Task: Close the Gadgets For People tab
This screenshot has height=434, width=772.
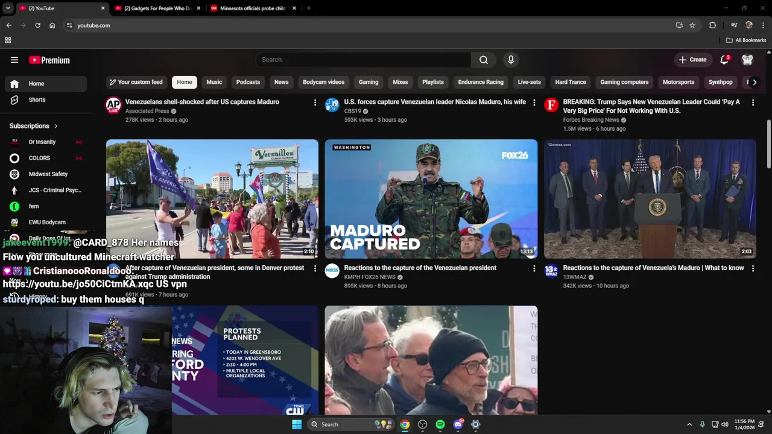Action: (x=197, y=8)
